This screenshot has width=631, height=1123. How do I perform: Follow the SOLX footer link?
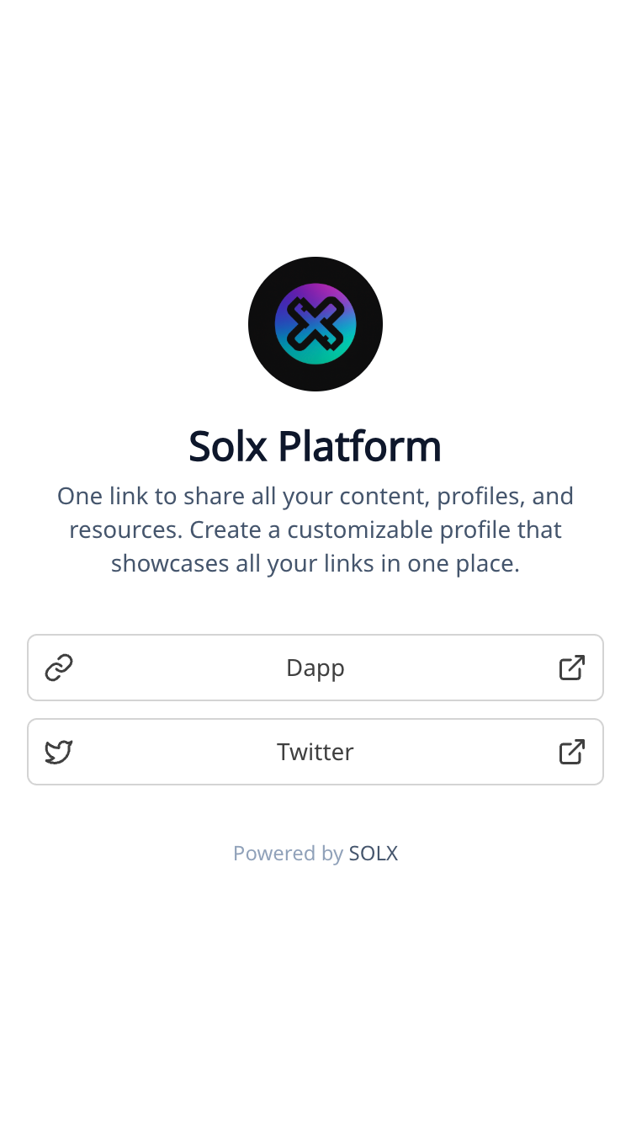(x=374, y=854)
